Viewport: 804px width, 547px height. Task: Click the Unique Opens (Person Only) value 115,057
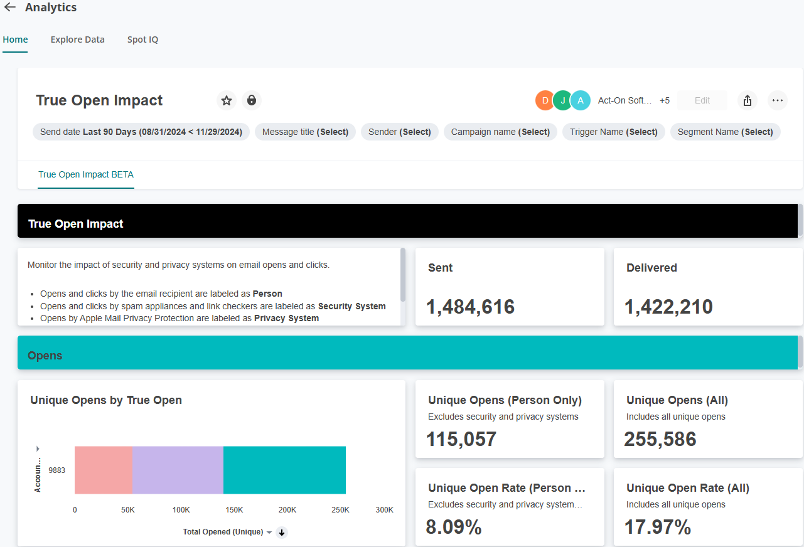[461, 439]
